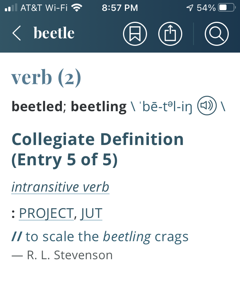Tap the Wi-Fi status icon
This screenshot has height=281, width=240.
click(x=76, y=8)
